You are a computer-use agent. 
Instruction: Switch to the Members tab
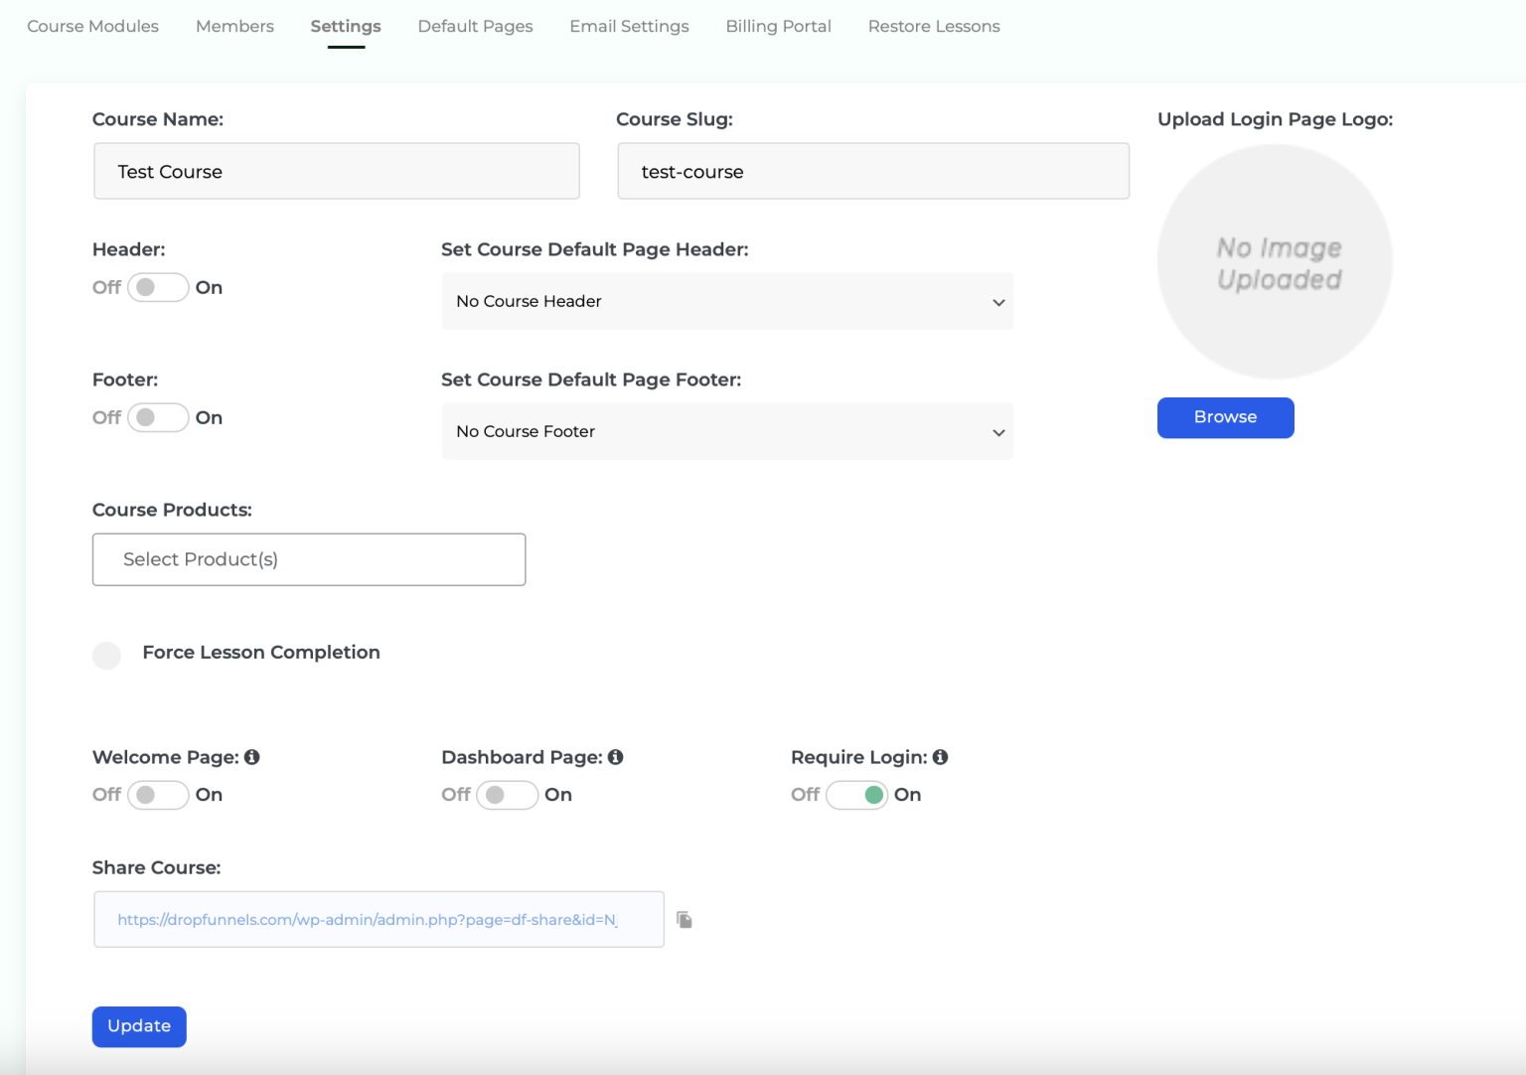[x=234, y=26]
